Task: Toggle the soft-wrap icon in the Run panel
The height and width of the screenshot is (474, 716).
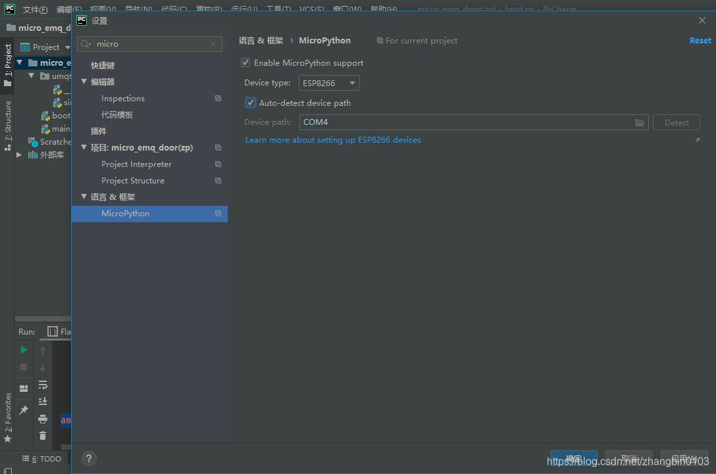Action: pos(43,385)
